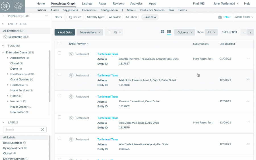256x160 pixels.
Task: Expand the Healthcare folder
Action: pos(7,85)
